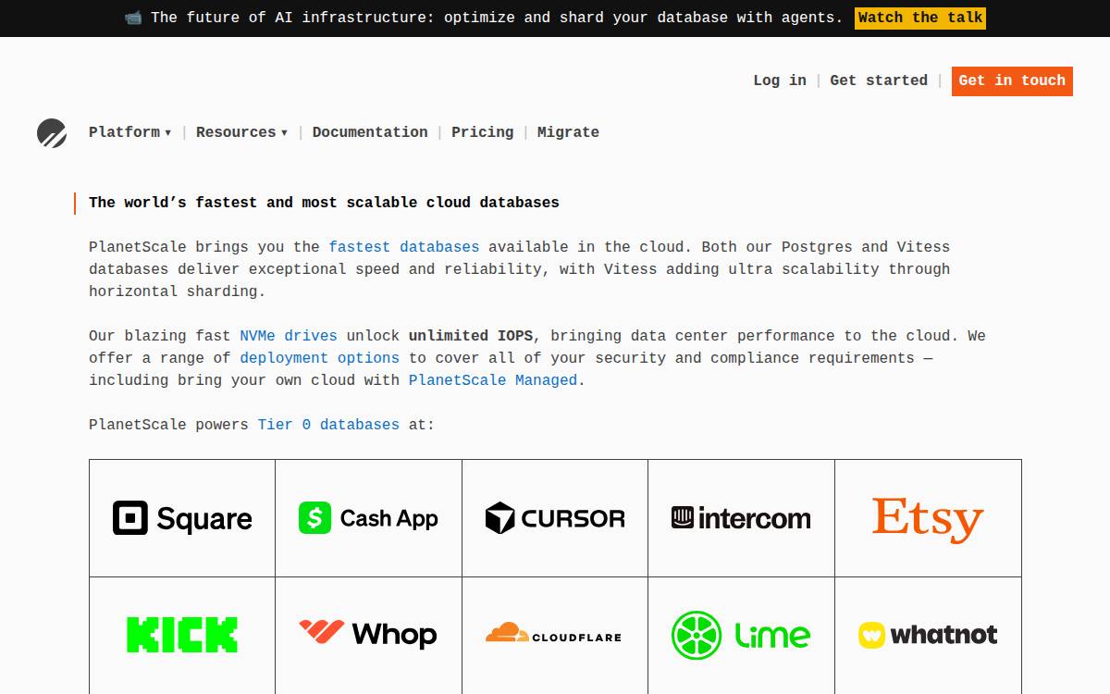Click the Get in touch button

(x=1012, y=81)
